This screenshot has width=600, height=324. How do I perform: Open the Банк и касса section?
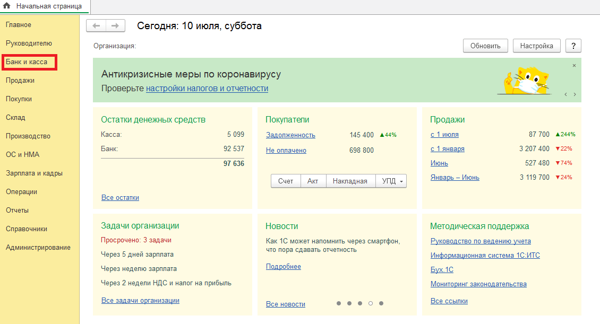click(27, 62)
